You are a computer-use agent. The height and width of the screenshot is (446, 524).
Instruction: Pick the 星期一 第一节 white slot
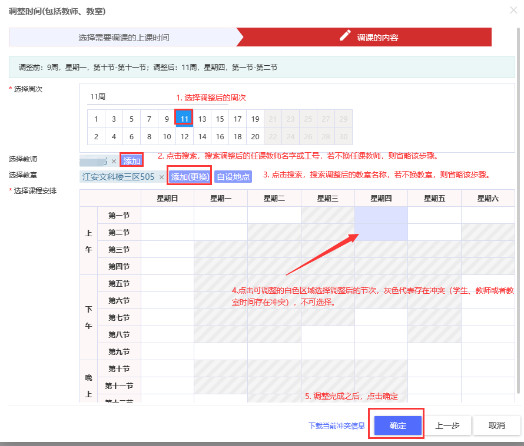click(220, 216)
